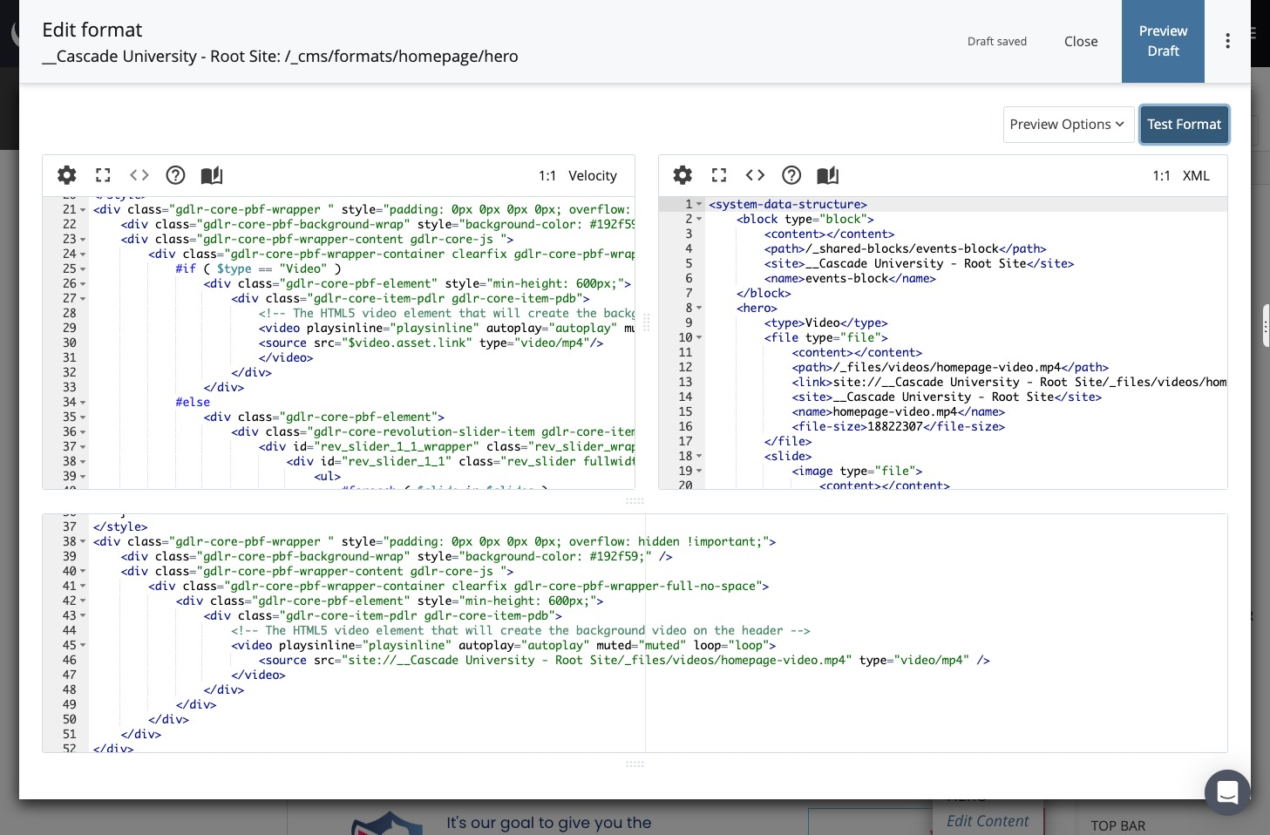
Task: Collapse line 45 video fold in output pane
Action: (x=83, y=646)
